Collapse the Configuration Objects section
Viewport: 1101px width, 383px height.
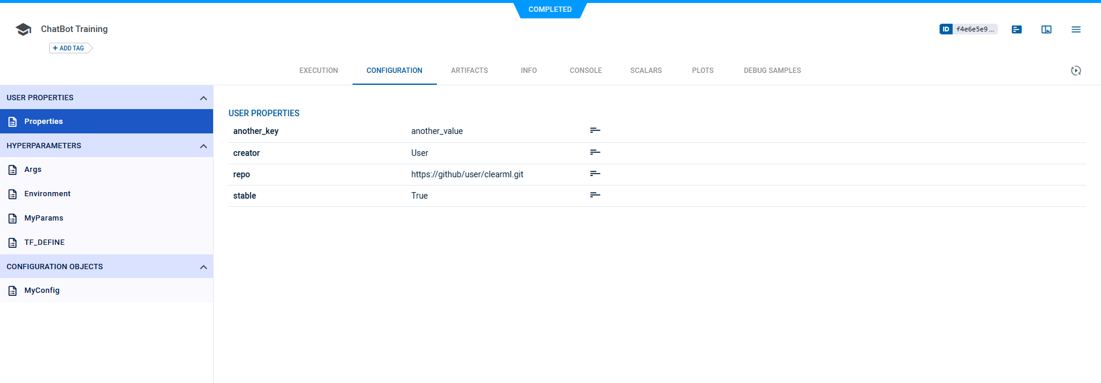pos(204,267)
